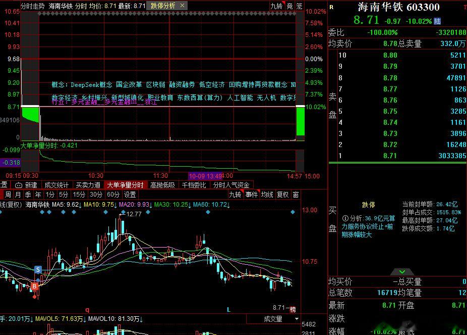
Task: Select sell level 8 row at 8.78
Action: pyautogui.click(x=402, y=78)
